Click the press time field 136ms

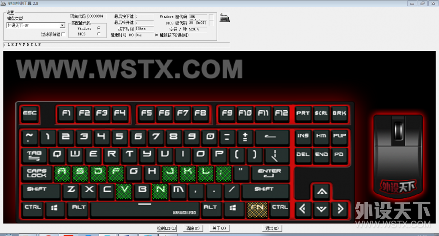click(x=145, y=29)
